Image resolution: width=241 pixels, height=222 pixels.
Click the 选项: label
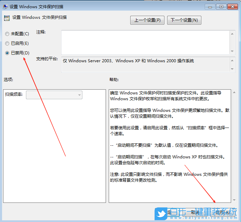pos(8,80)
